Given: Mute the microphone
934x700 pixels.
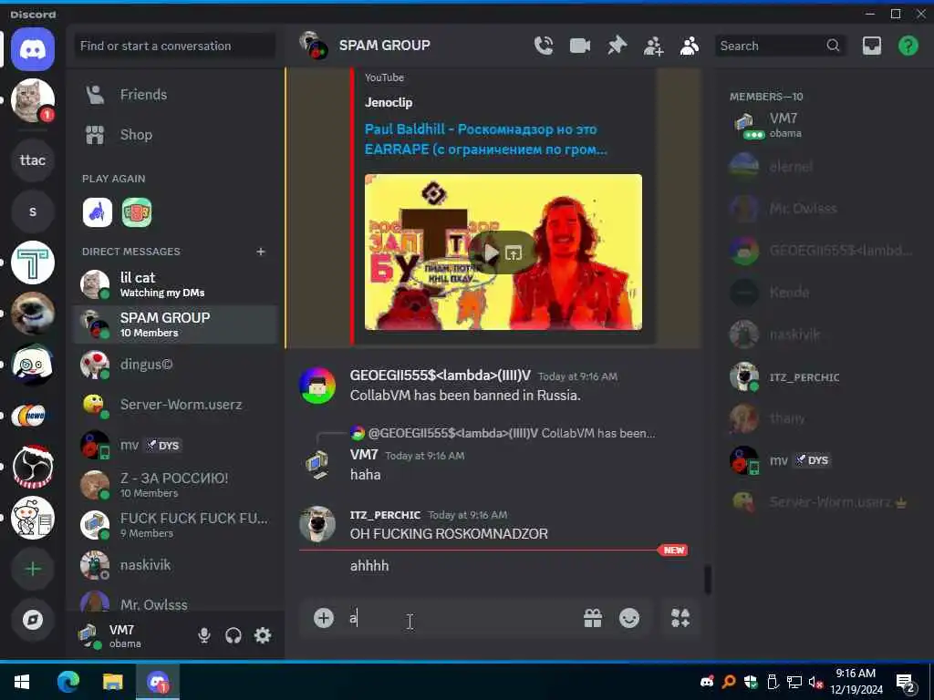Looking at the screenshot, I should point(203,635).
